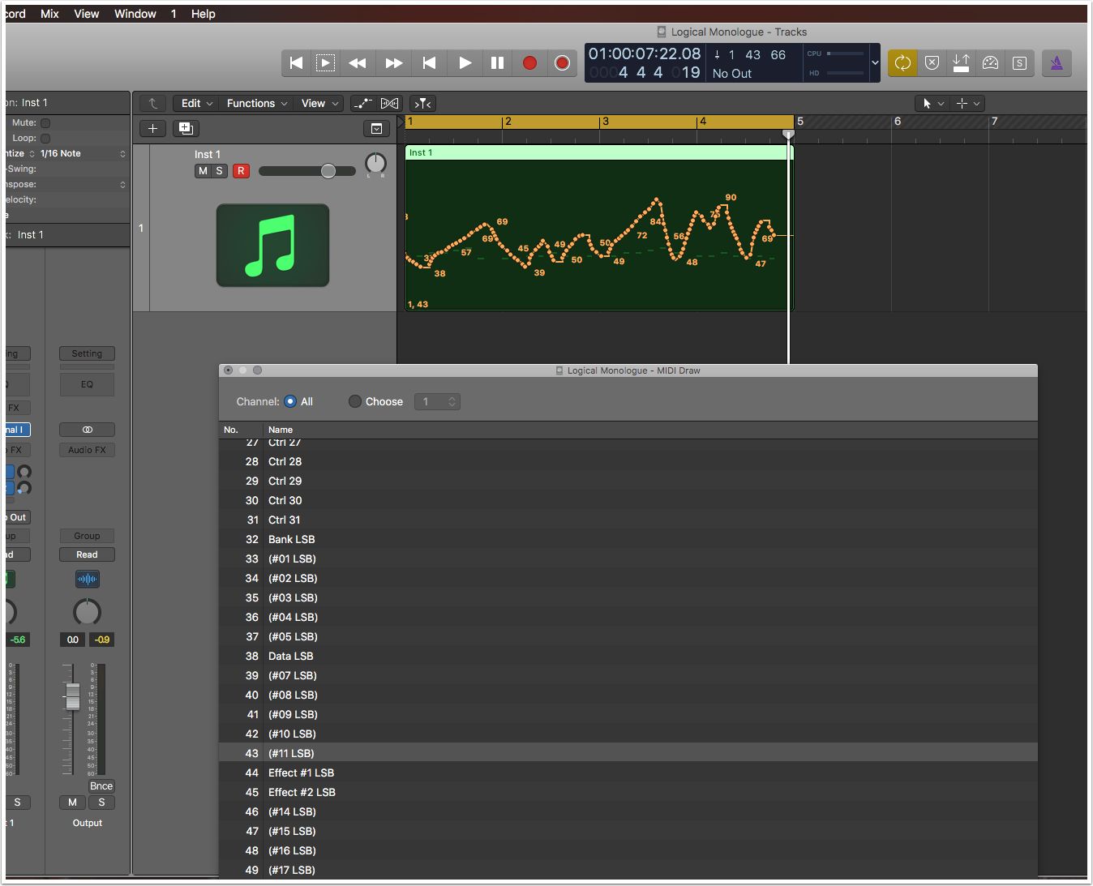Select the Choose channel radio button

coord(355,401)
